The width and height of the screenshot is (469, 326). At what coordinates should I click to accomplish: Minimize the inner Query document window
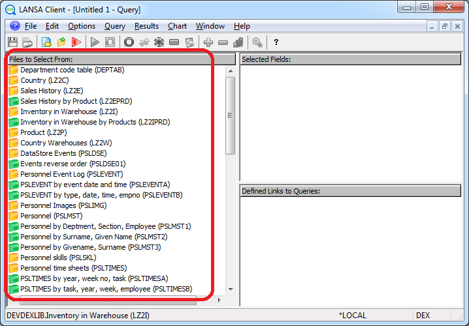tap(432, 26)
